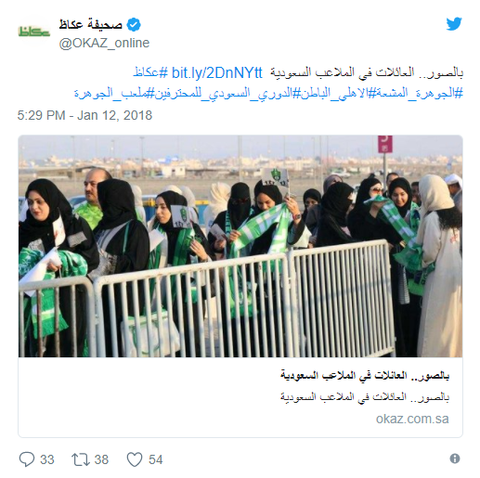Image resolution: width=480 pixels, height=478 pixels.
Task: Like the tweet with the heart icon
Action: point(135,459)
